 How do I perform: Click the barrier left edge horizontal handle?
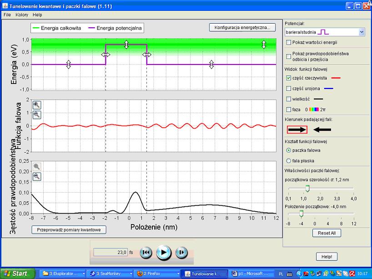[106, 55]
